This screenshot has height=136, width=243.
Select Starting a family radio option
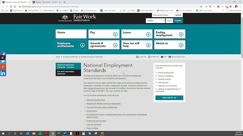156,79
